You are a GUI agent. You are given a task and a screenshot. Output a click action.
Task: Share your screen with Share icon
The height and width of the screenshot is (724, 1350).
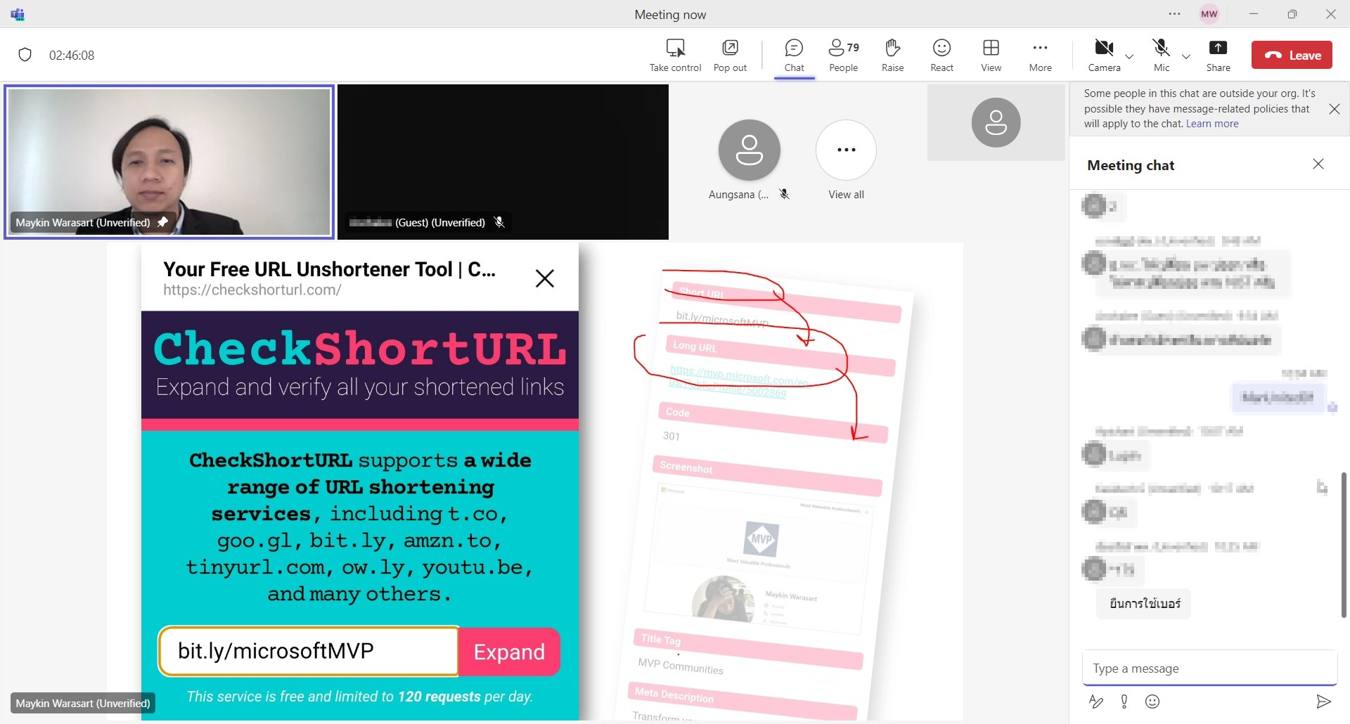coord(1218,48)
